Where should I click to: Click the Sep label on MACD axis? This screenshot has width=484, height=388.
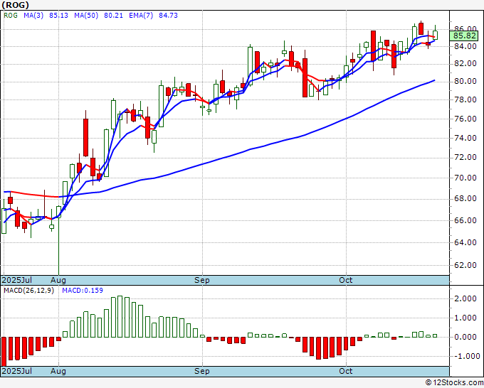[x=202, y=371]
